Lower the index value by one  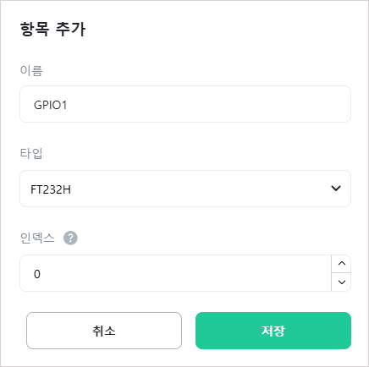341,282
